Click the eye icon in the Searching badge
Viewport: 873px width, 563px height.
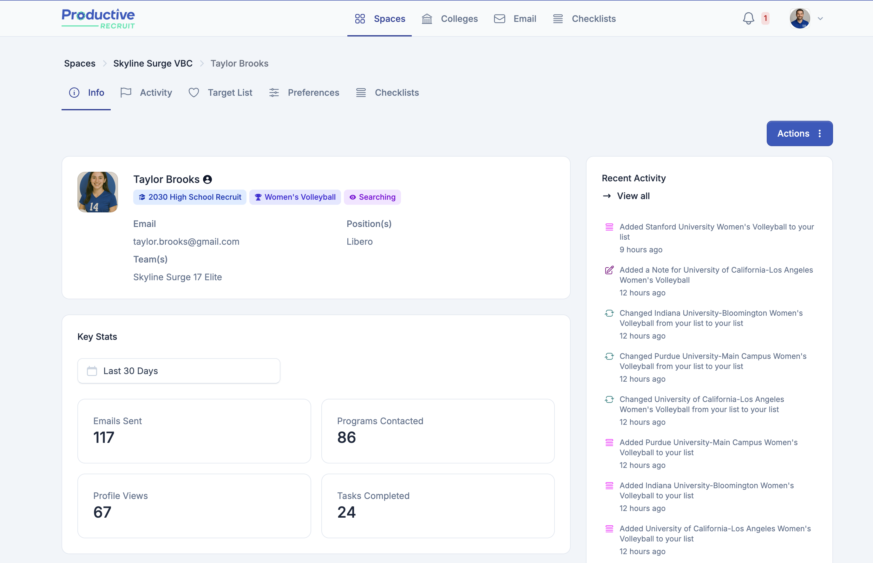point(352,197)
